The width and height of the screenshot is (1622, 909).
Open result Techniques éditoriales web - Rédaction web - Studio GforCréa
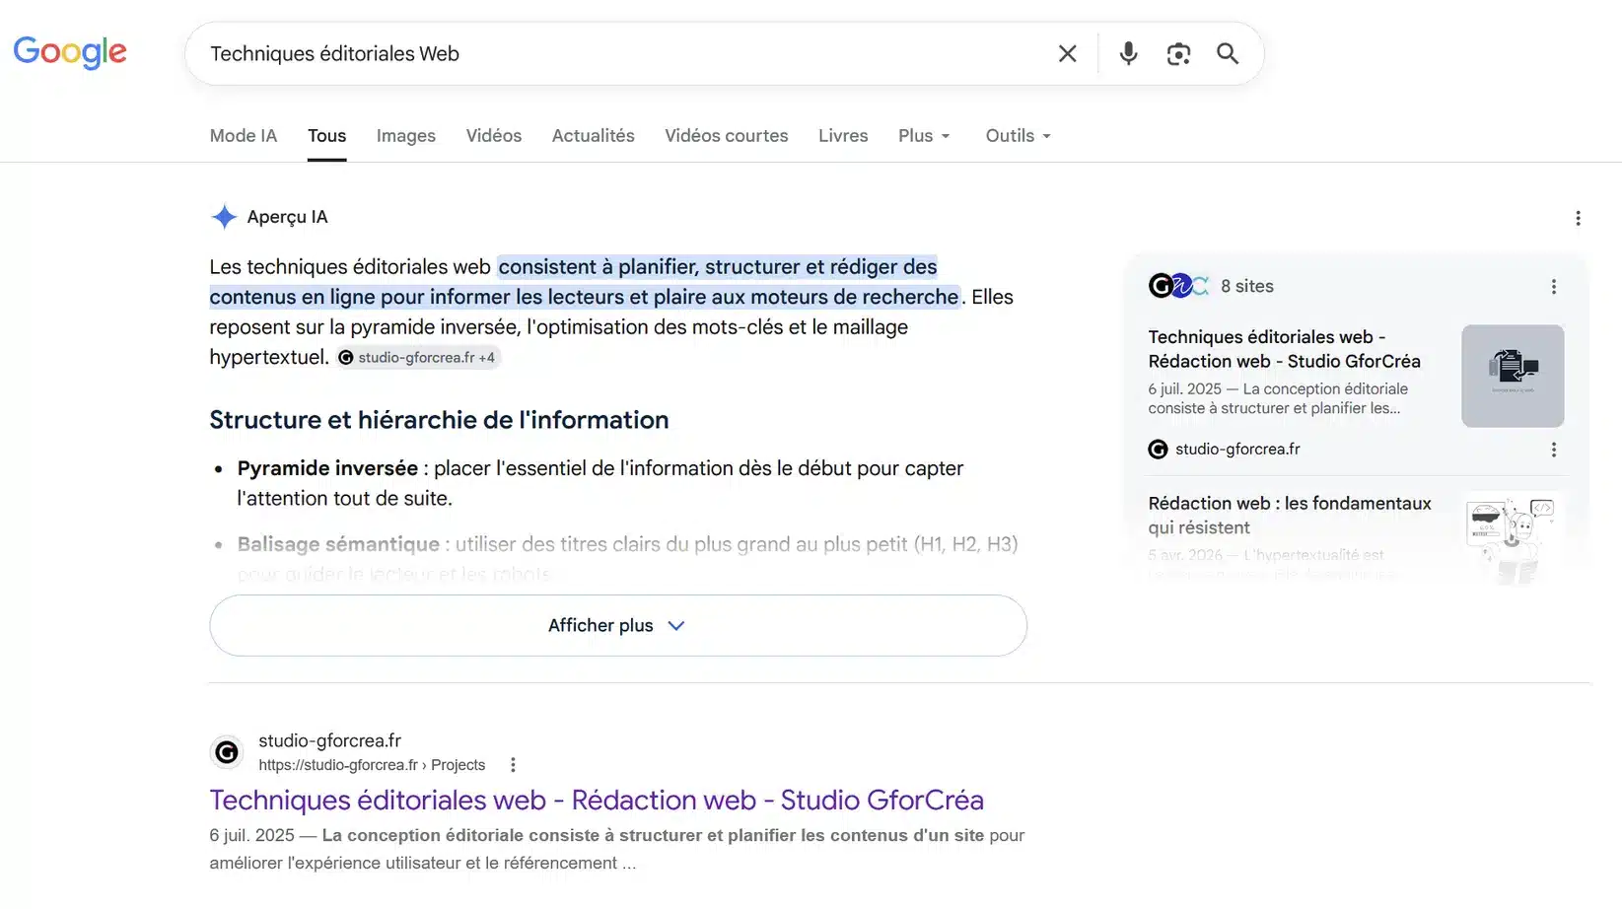tap(597, 800)
